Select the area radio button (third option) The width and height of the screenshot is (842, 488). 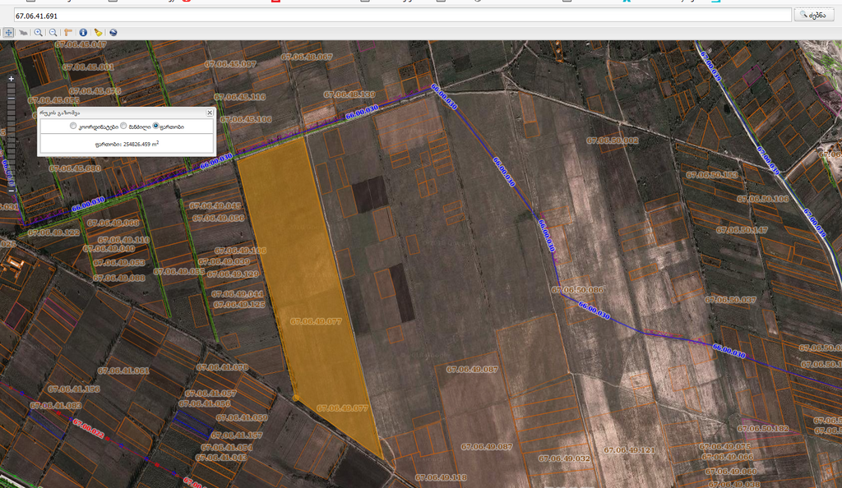156,127
